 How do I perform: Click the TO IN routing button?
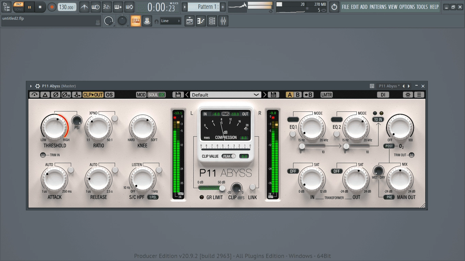tap(378, 120)
